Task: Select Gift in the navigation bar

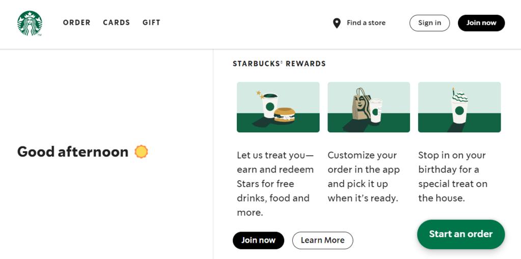Action: pos(151,23)
